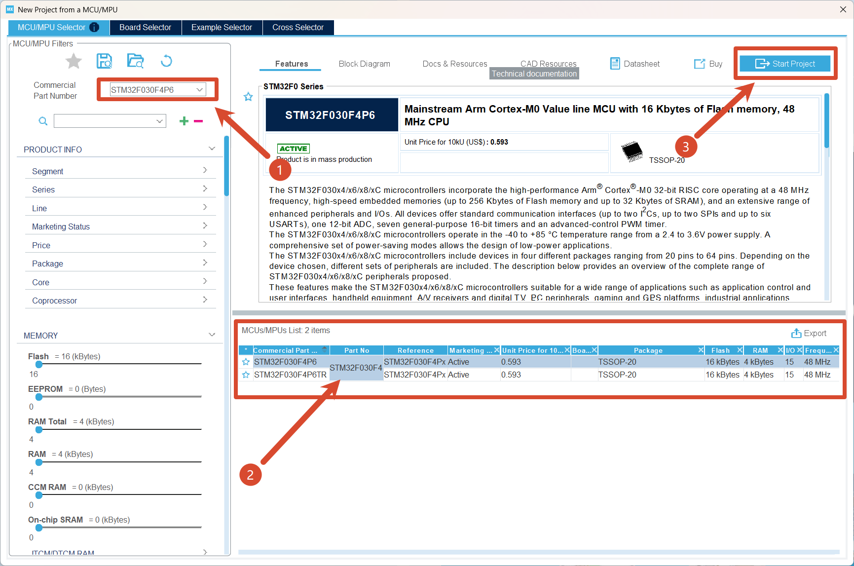Click the On-chip SRAM slider handle
This screenshot has width=854, height=566.
pyautogui.click(x=39, y=528)
